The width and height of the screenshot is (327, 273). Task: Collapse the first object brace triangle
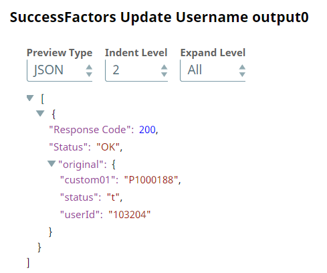[40, 113]
